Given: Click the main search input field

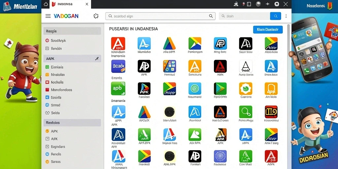Looking at the screenshot, I should (160, 16).
